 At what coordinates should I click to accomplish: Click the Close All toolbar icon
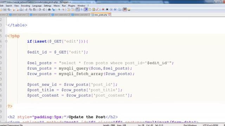[17, 9]
